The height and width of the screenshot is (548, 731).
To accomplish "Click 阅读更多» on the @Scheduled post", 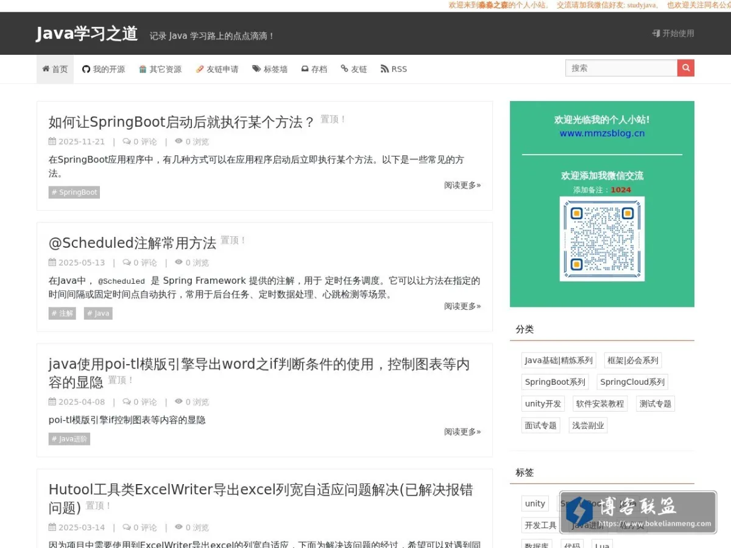I will point(462,306).
